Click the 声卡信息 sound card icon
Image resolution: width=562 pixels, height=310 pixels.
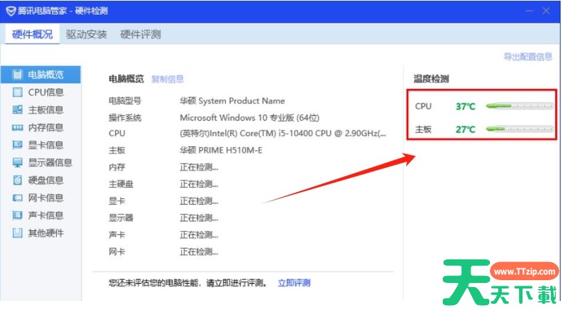coord(17,215)
